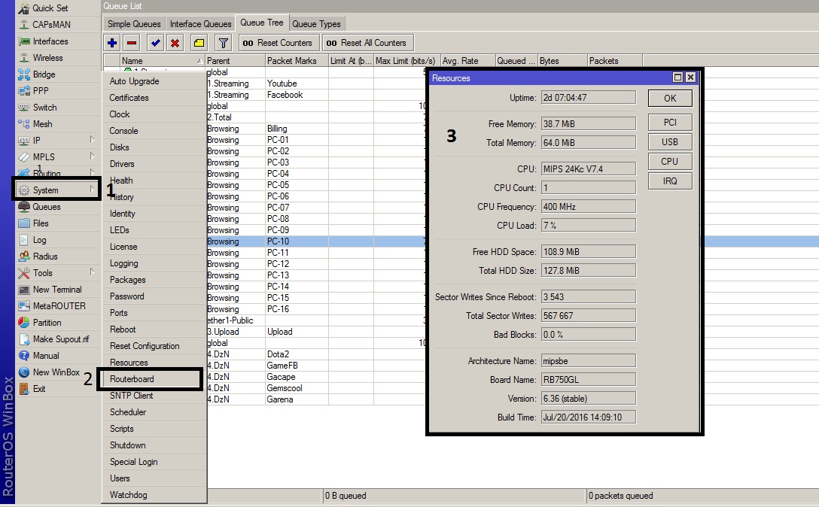819x507 pixels.
Task: Click the Uptime field in the Resources window
Action: pos(588,97)
